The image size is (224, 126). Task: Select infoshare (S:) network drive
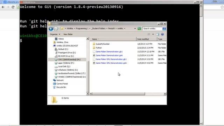(x=68, y=70)
